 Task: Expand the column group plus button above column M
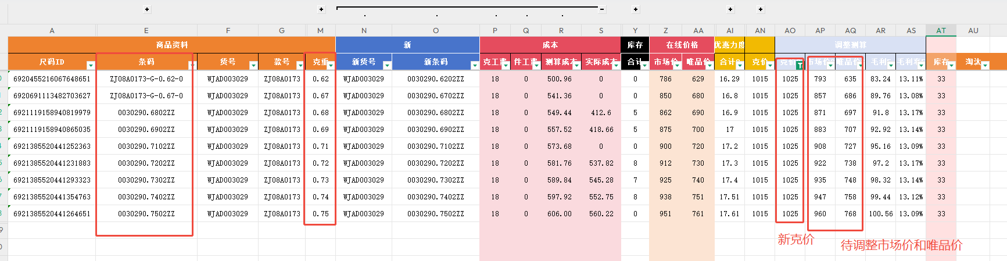click(321, 9)
